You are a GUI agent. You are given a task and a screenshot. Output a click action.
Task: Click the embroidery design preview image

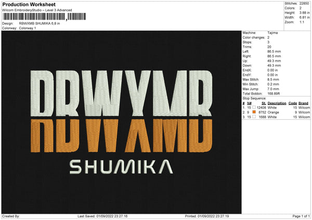point(121,122)
